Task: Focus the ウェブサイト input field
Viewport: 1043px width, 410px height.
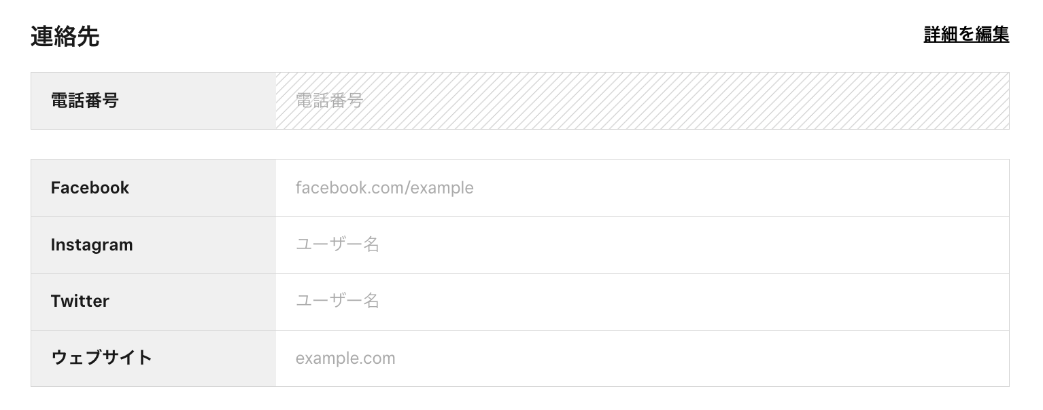Action: 642,358
